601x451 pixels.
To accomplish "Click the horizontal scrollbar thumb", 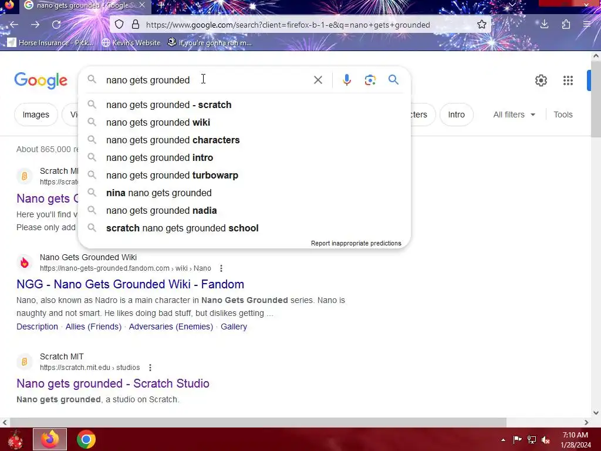I will [258, 422].
